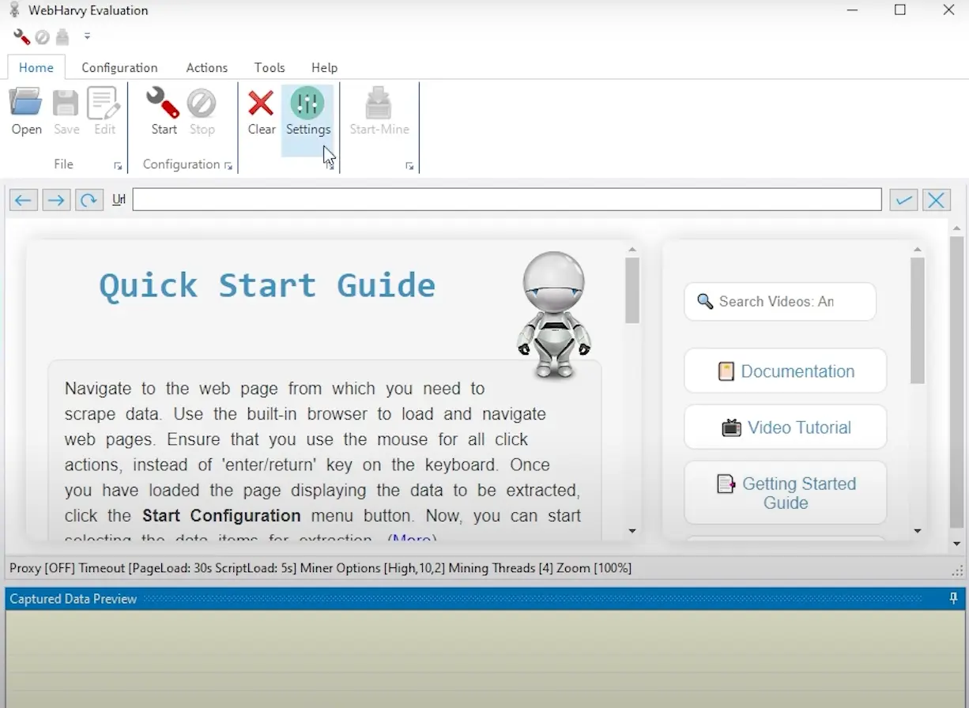Open the Documentation link
Screen dimensions: 969x708
[785, 371]
